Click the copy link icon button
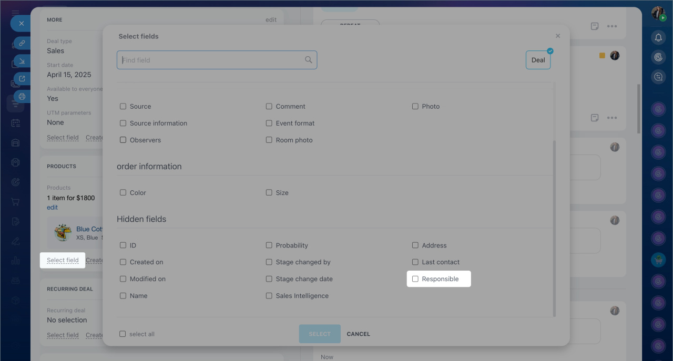Viewport: 673px width, 361px height. pyautogui.click(x=22, y=43)
